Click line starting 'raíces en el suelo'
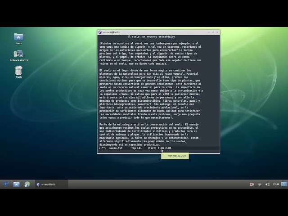Image resolution: width=288 pixels, height=216 pixels. (133, 64)
